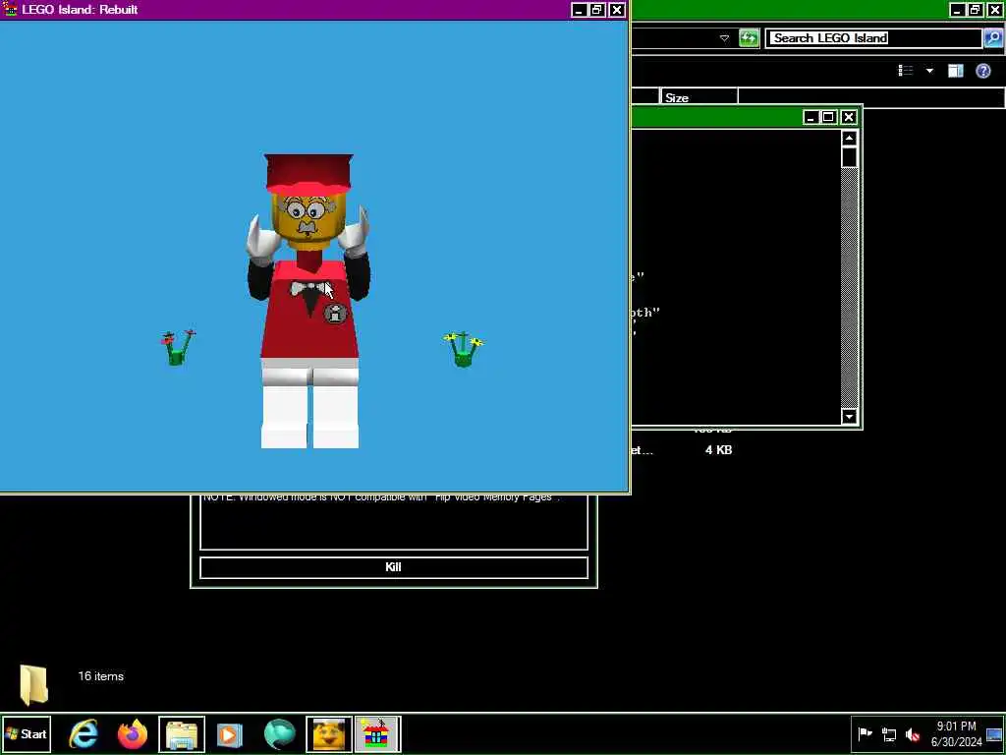Minimize the LEGO Island: Rebuilt window
This screenshot has height=755, width=1006.
tap(579, 10)
